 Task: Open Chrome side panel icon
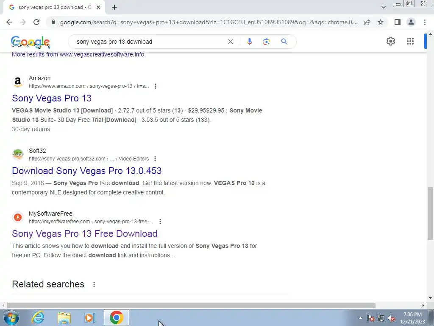(x=398, y=22)
